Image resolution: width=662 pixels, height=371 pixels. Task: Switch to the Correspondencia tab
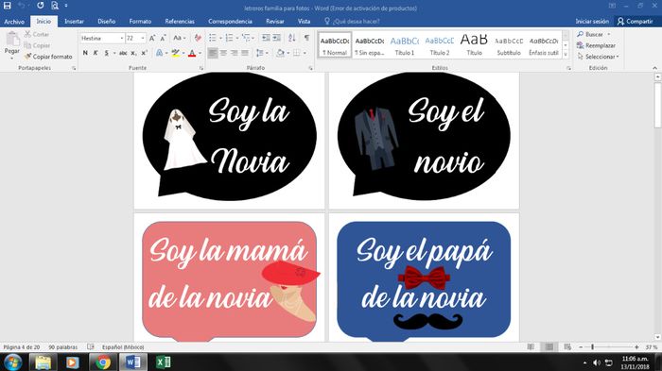(x=230, y=21)
